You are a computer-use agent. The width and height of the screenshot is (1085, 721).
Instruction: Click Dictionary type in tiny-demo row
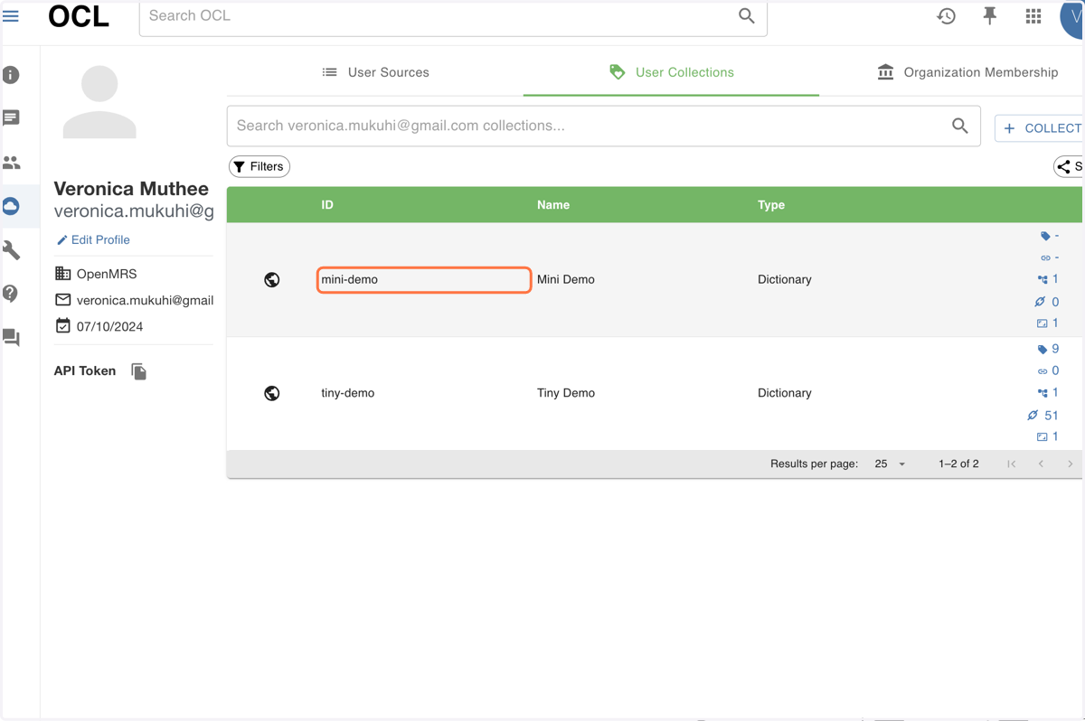785,393
